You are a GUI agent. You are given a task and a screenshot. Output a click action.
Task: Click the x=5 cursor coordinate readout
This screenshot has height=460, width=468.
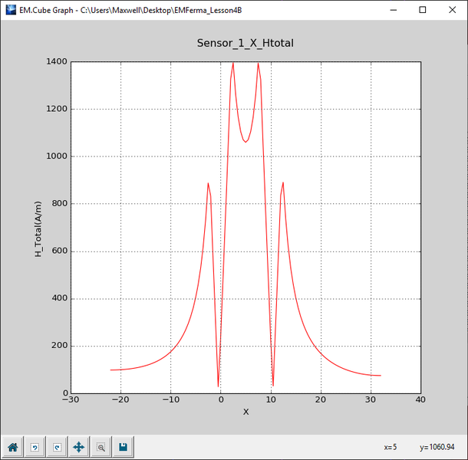pyautogui.click(x=390, y=447)
